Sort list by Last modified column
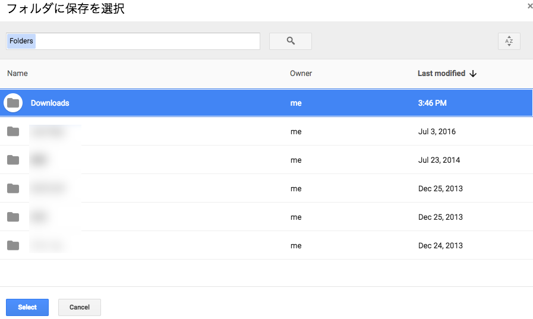Viewport: 533px width, 319px height. coord(441,74)
